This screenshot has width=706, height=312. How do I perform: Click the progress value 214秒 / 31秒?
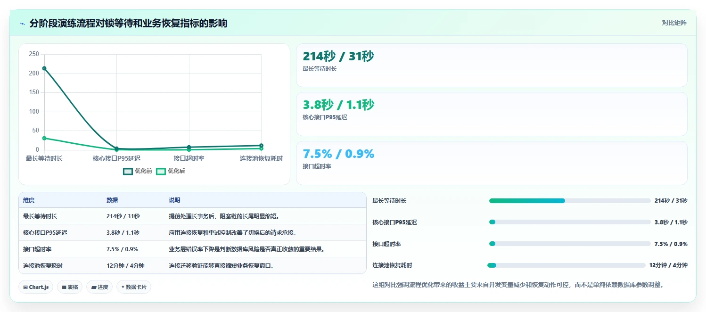pos(671,201)
